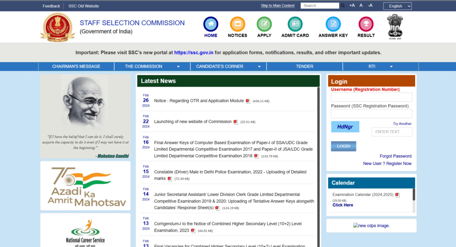This screenshot has width=456, height=247.
Task: Open Launching of new website of Commission
Action: (x=192, y=122)
